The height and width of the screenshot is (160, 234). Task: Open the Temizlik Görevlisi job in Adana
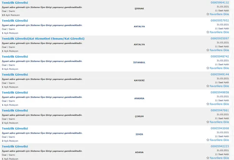pyautogui.click(x=15, y=146)
